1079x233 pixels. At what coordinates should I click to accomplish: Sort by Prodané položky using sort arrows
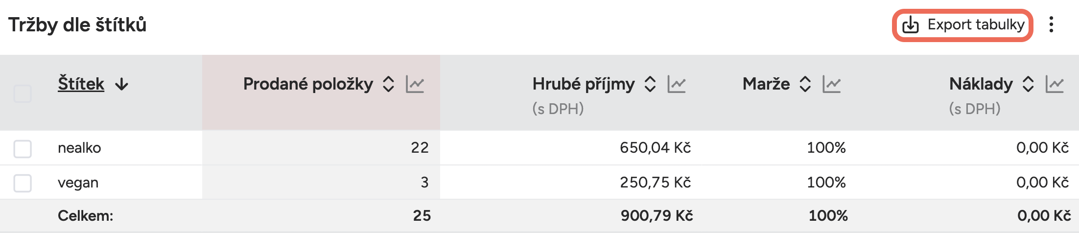pos(388,84)
